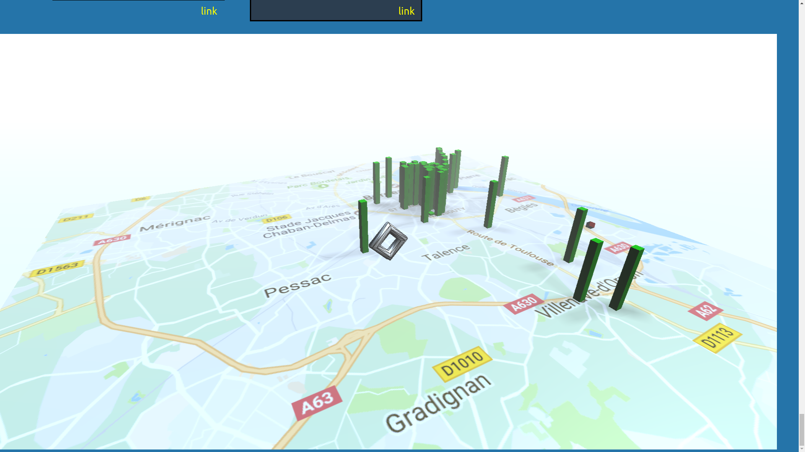Click the yellow D1563 road label

57,268
